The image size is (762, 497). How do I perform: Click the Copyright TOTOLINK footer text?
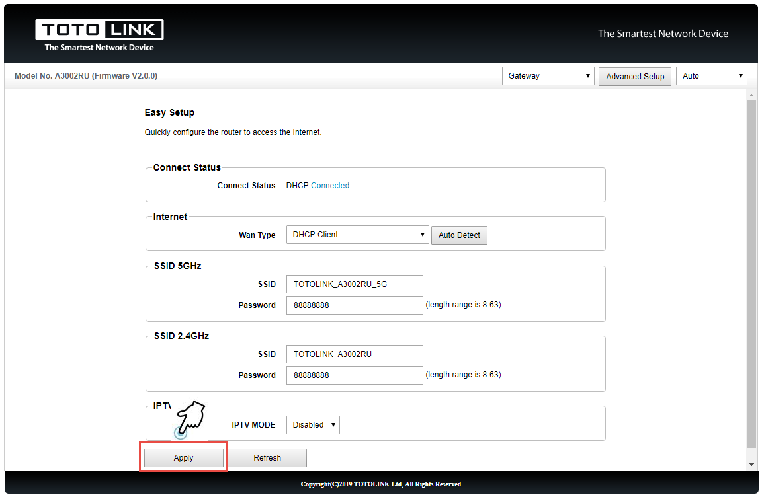click(x=380, y=484)
